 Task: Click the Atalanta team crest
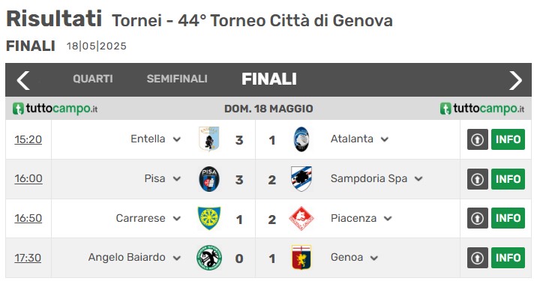[301, 139]
